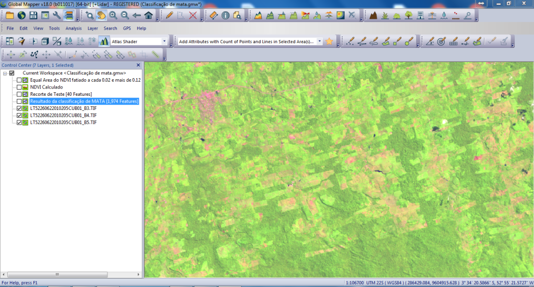
Task: Open the Atlas Shader dropdown
Action: tap(164, 41)
